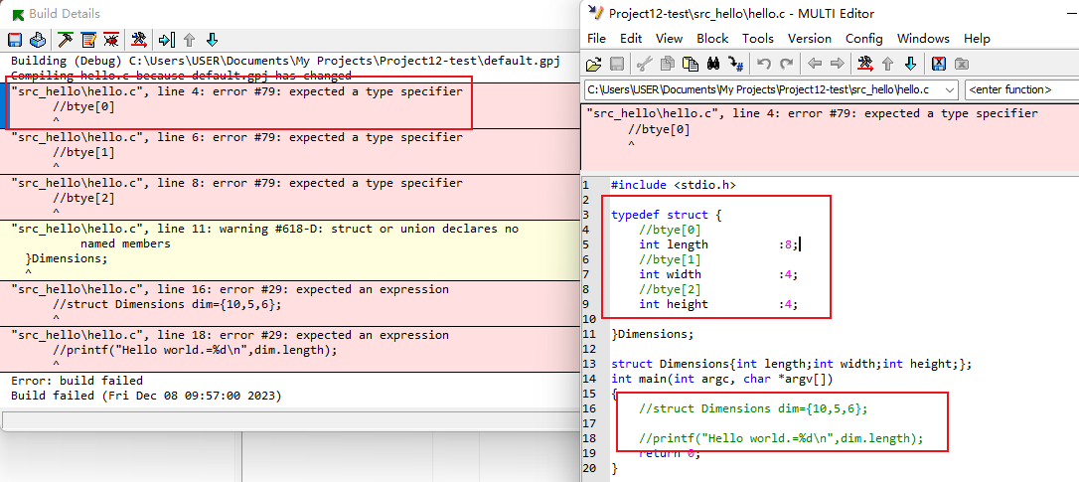Expand the file path dropdown arrow
Viewport: 1079px width, 482px height.
point(948,90)
